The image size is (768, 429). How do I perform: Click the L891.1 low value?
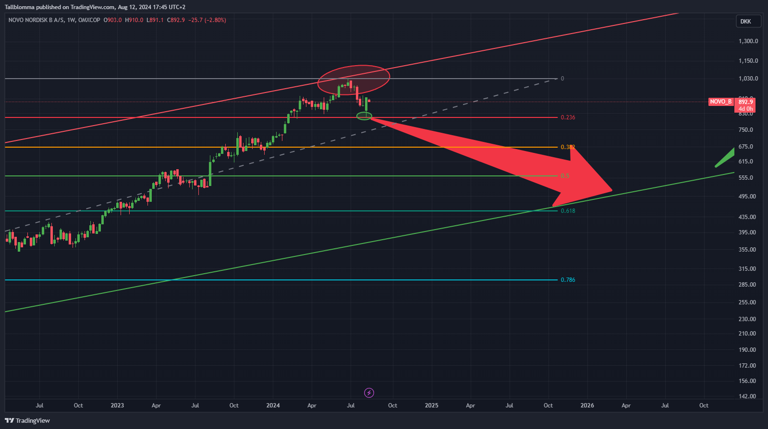tap(155, 20)
